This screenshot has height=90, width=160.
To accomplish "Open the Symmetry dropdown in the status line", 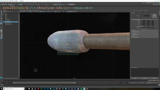I will point(47,4).
